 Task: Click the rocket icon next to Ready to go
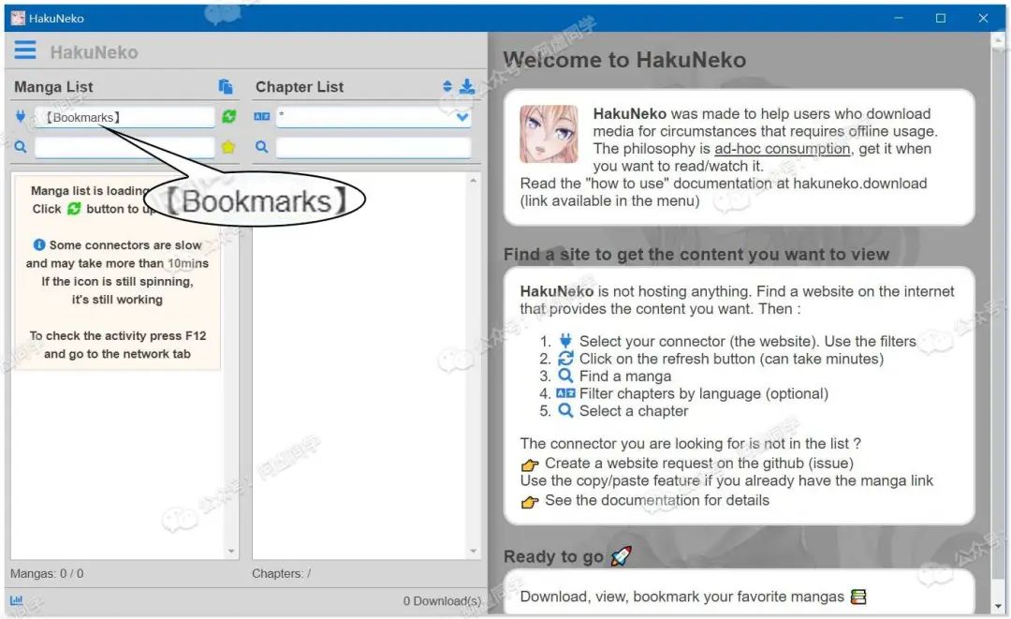(621, 556)
